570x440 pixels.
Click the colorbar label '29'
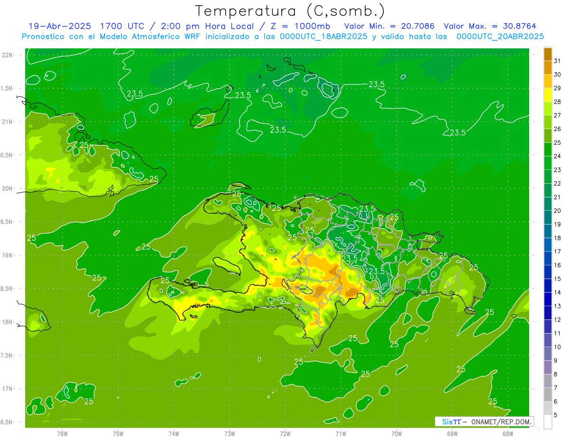pyautogui.click(x=558, y=88)
